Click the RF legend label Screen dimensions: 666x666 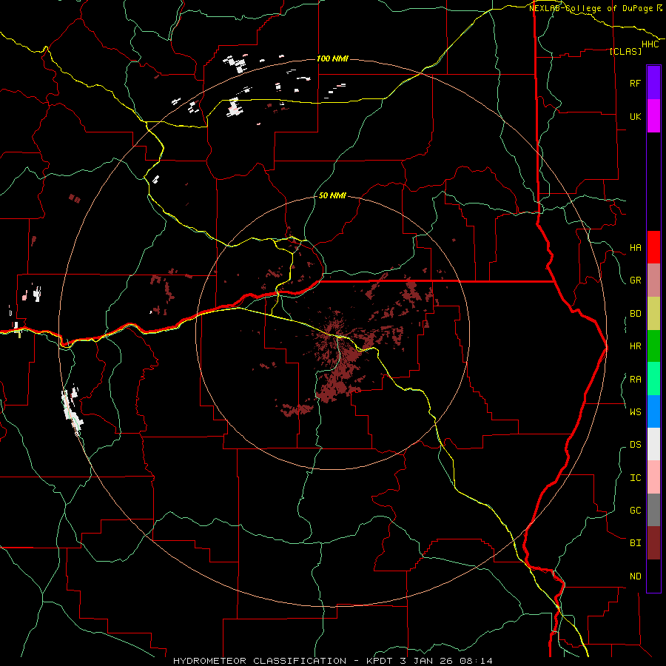click(x=635, y=83)
